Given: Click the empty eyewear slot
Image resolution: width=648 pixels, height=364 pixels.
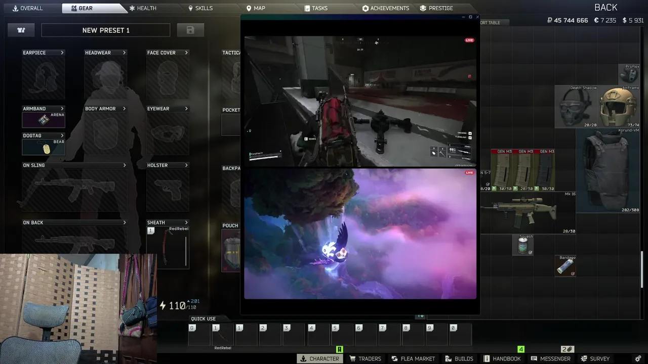Looking at the screenshot, I should [x=168, y=133].
